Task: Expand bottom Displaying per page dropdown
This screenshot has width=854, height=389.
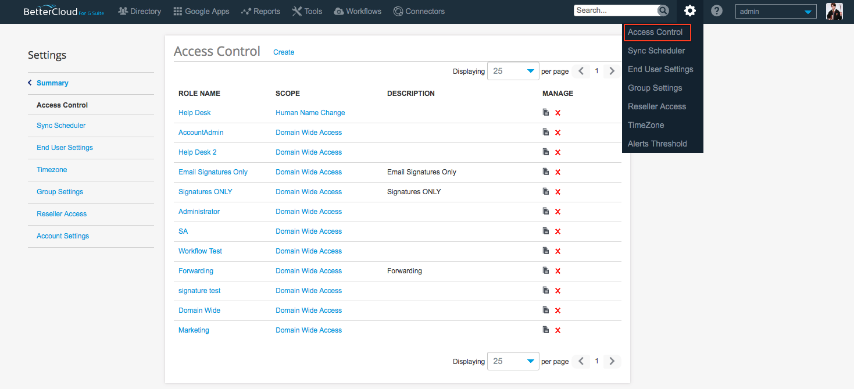Action: click(513, 361)
